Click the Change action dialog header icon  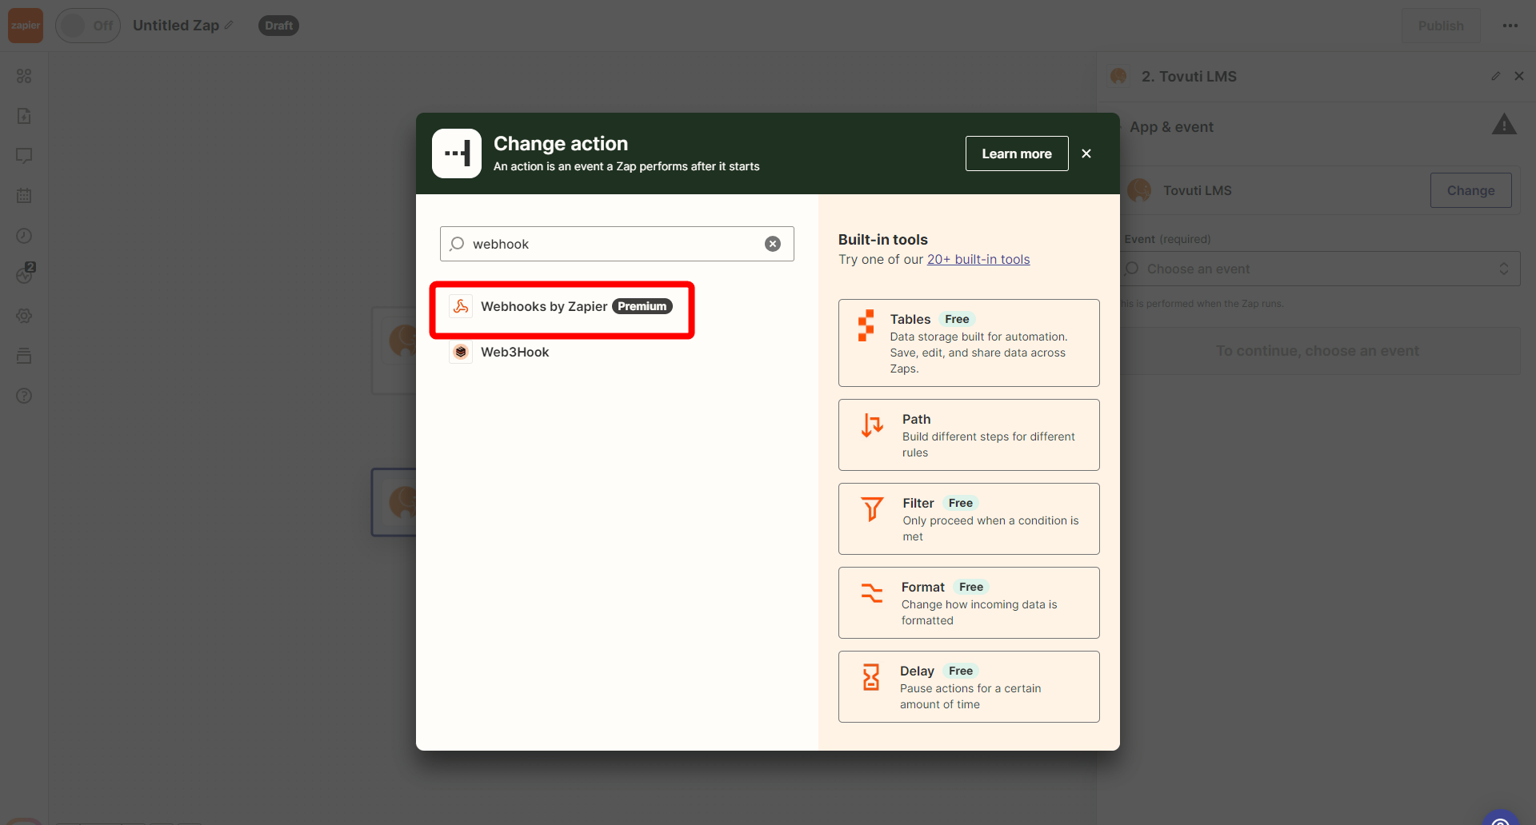[457, 153]
